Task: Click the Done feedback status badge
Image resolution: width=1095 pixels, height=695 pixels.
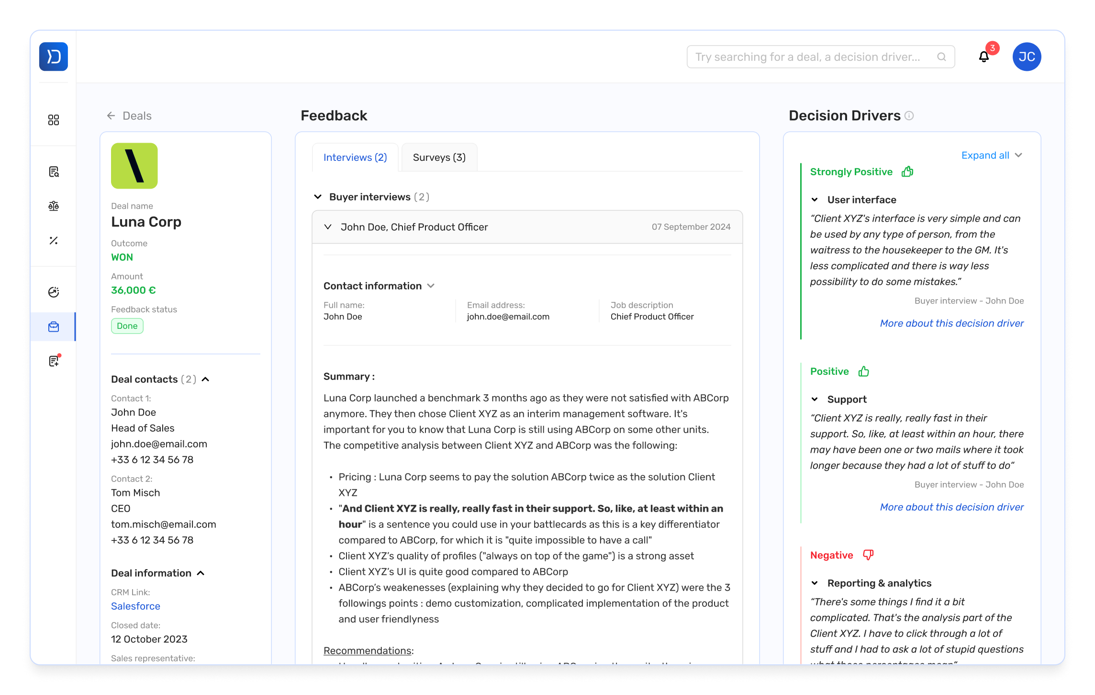Action: coord(127,326)
